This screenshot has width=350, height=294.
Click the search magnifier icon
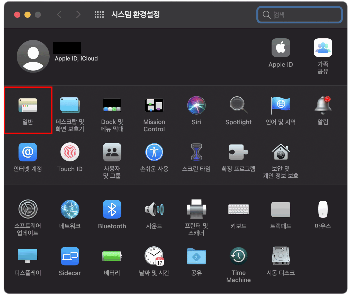(266, 15)
